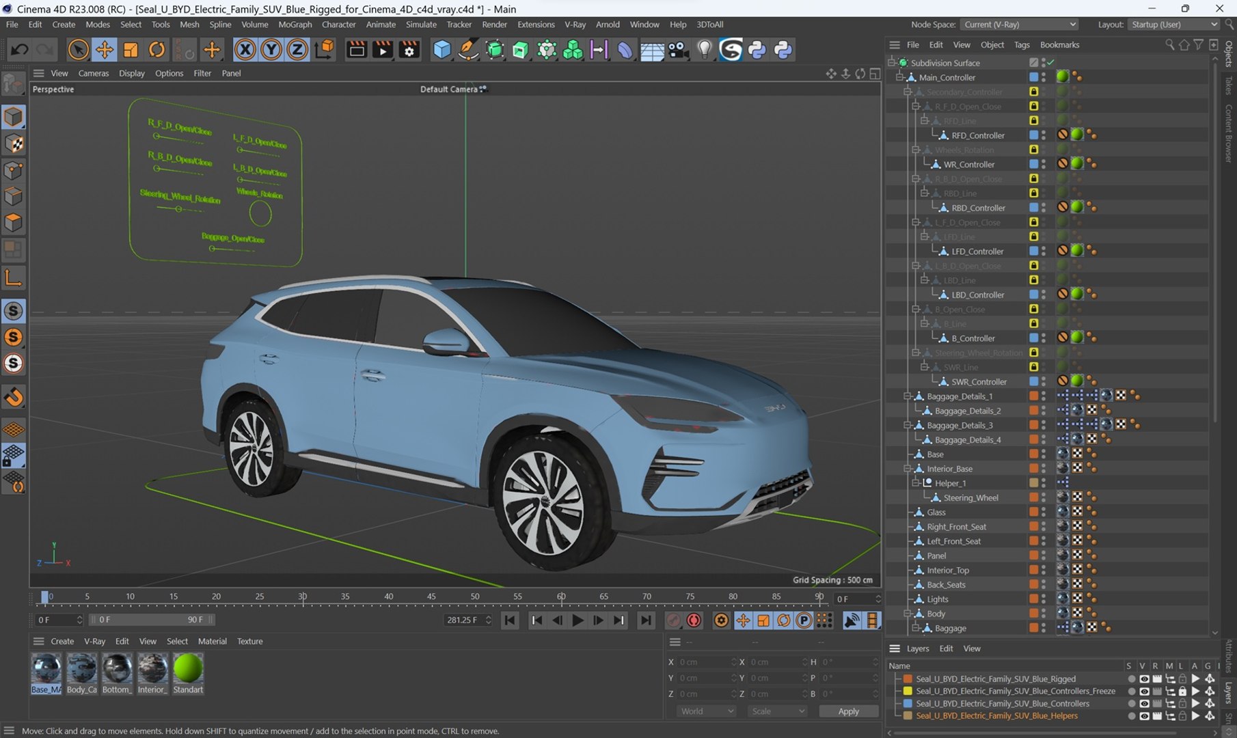Toggle Y axis lock
This screenshot has width=1237, height=738.
[271, 49]
